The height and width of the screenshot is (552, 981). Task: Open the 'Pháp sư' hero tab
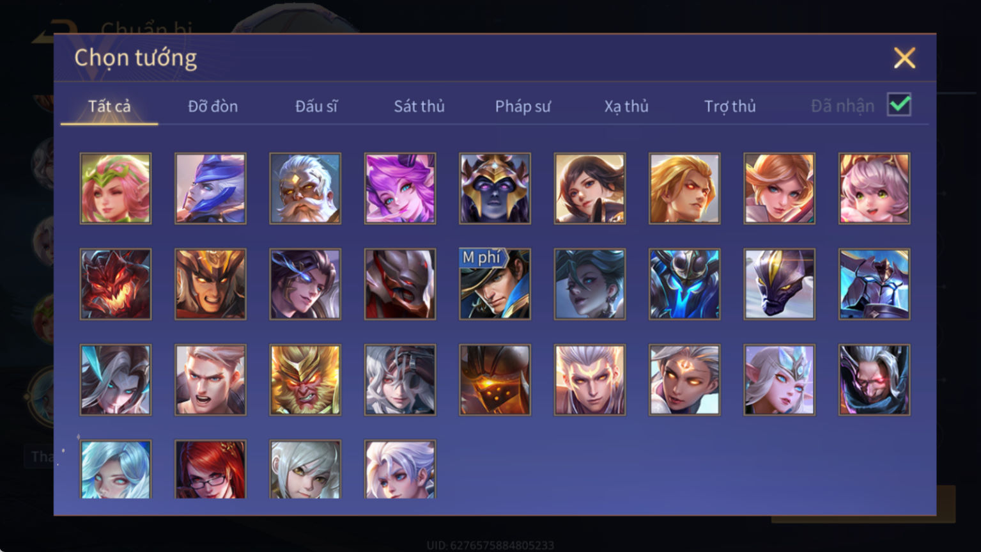(x=523, y=106)
